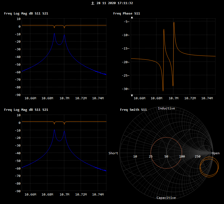
Task: Click the '10' resistance label on the Smith chart
Action: point(135,156)
